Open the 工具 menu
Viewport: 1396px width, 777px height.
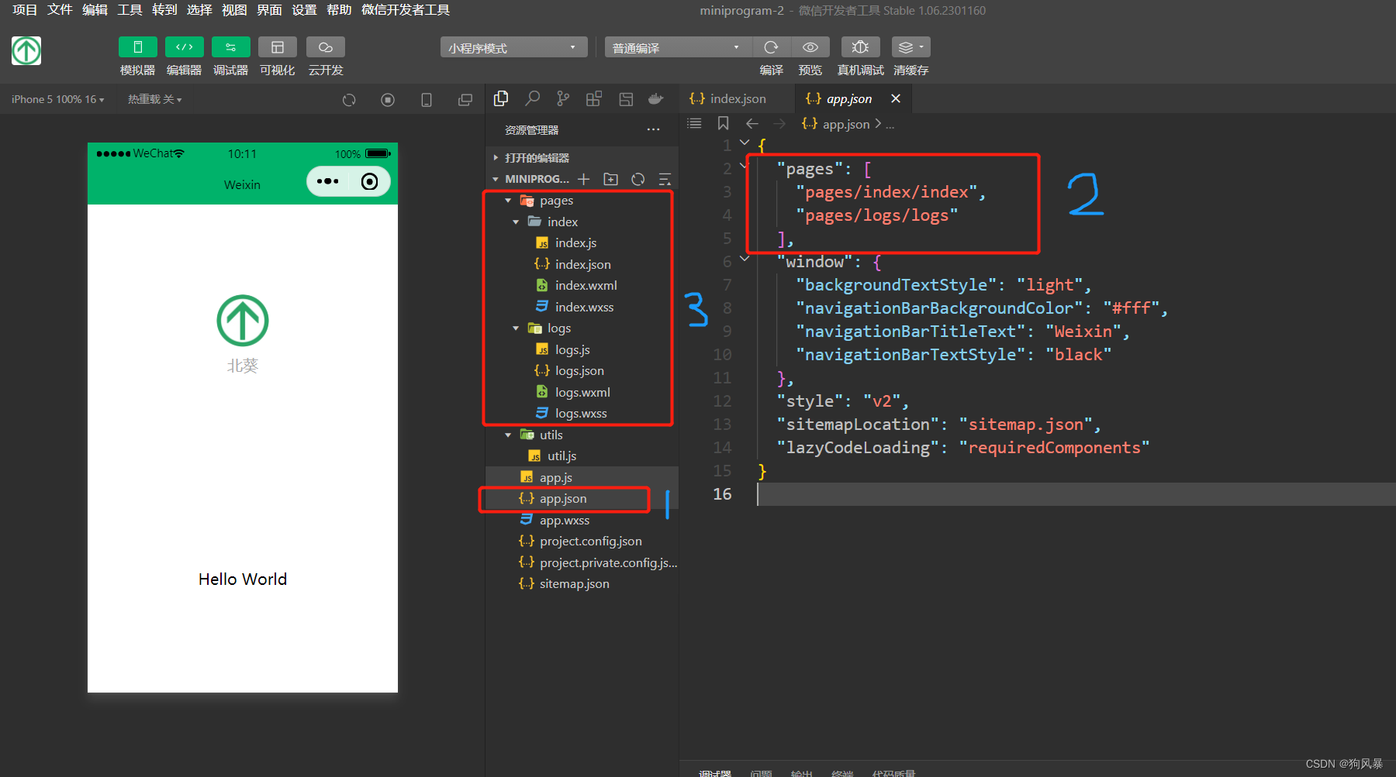130,10
